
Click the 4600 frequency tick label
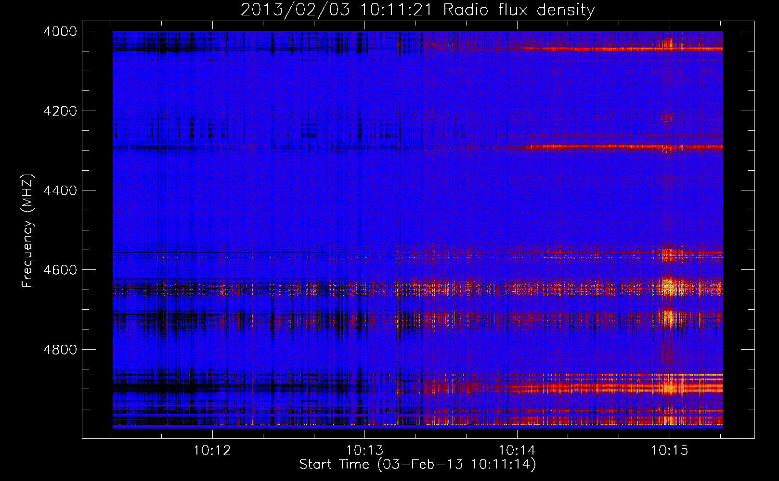[60, 270]
